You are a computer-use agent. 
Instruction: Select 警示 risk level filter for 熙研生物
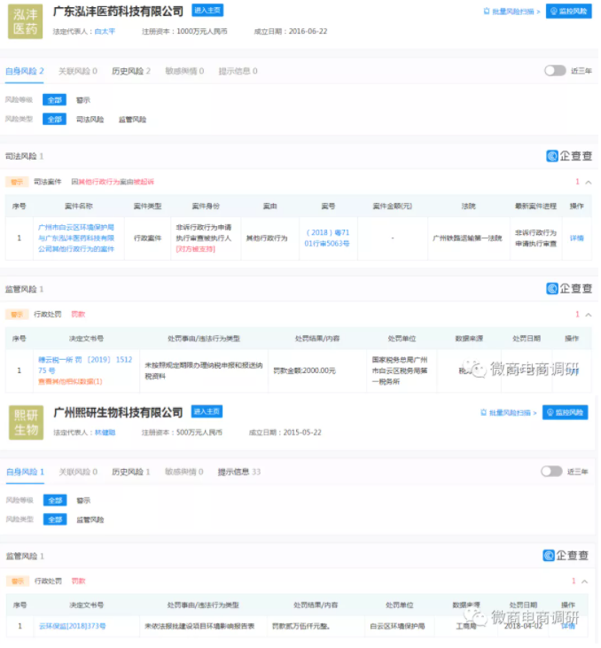pyautogui.click(x=84, y=502)
